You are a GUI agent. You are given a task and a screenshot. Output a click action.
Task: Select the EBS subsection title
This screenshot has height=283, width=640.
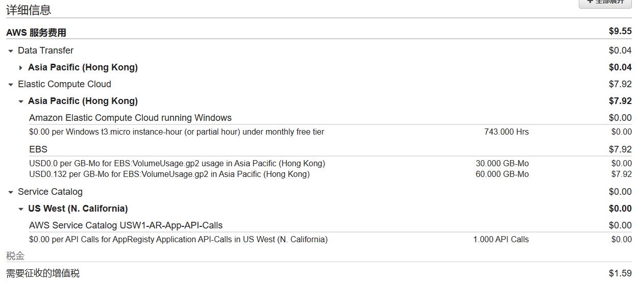(x=38, y=149)
